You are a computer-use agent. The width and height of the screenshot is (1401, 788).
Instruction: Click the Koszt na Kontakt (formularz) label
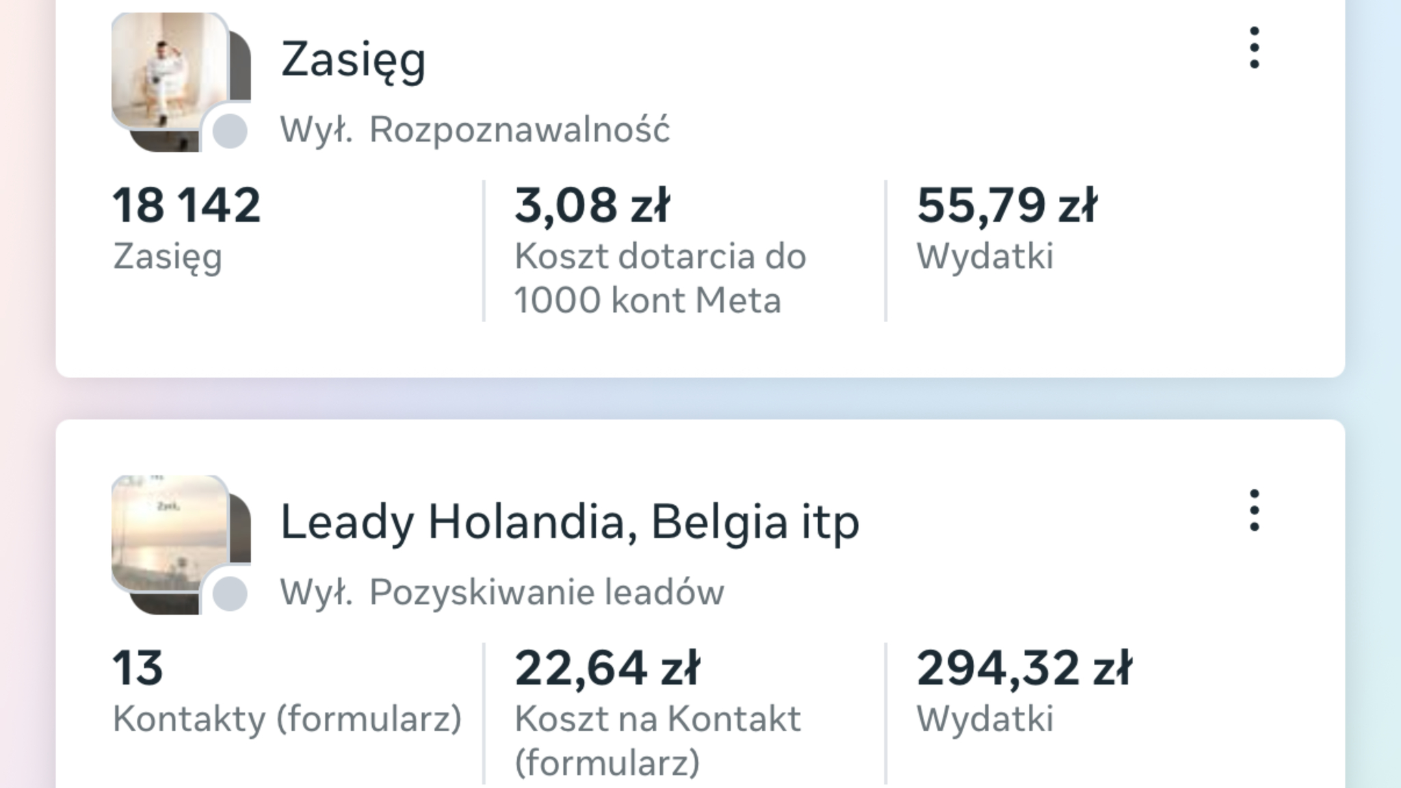pos(657,741)
